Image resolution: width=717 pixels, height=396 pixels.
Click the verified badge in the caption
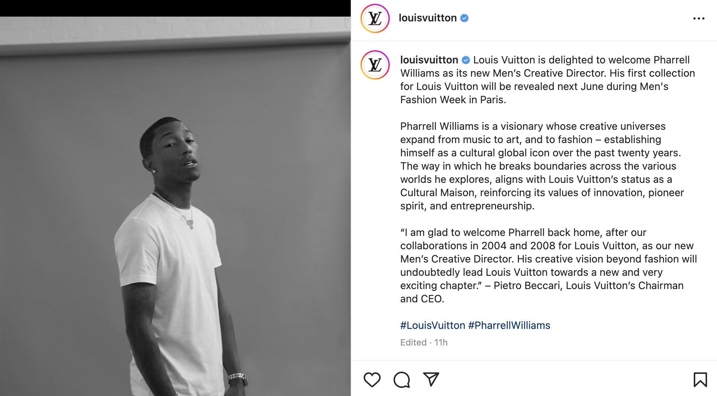pyautogui.click(x=466, y=60)
